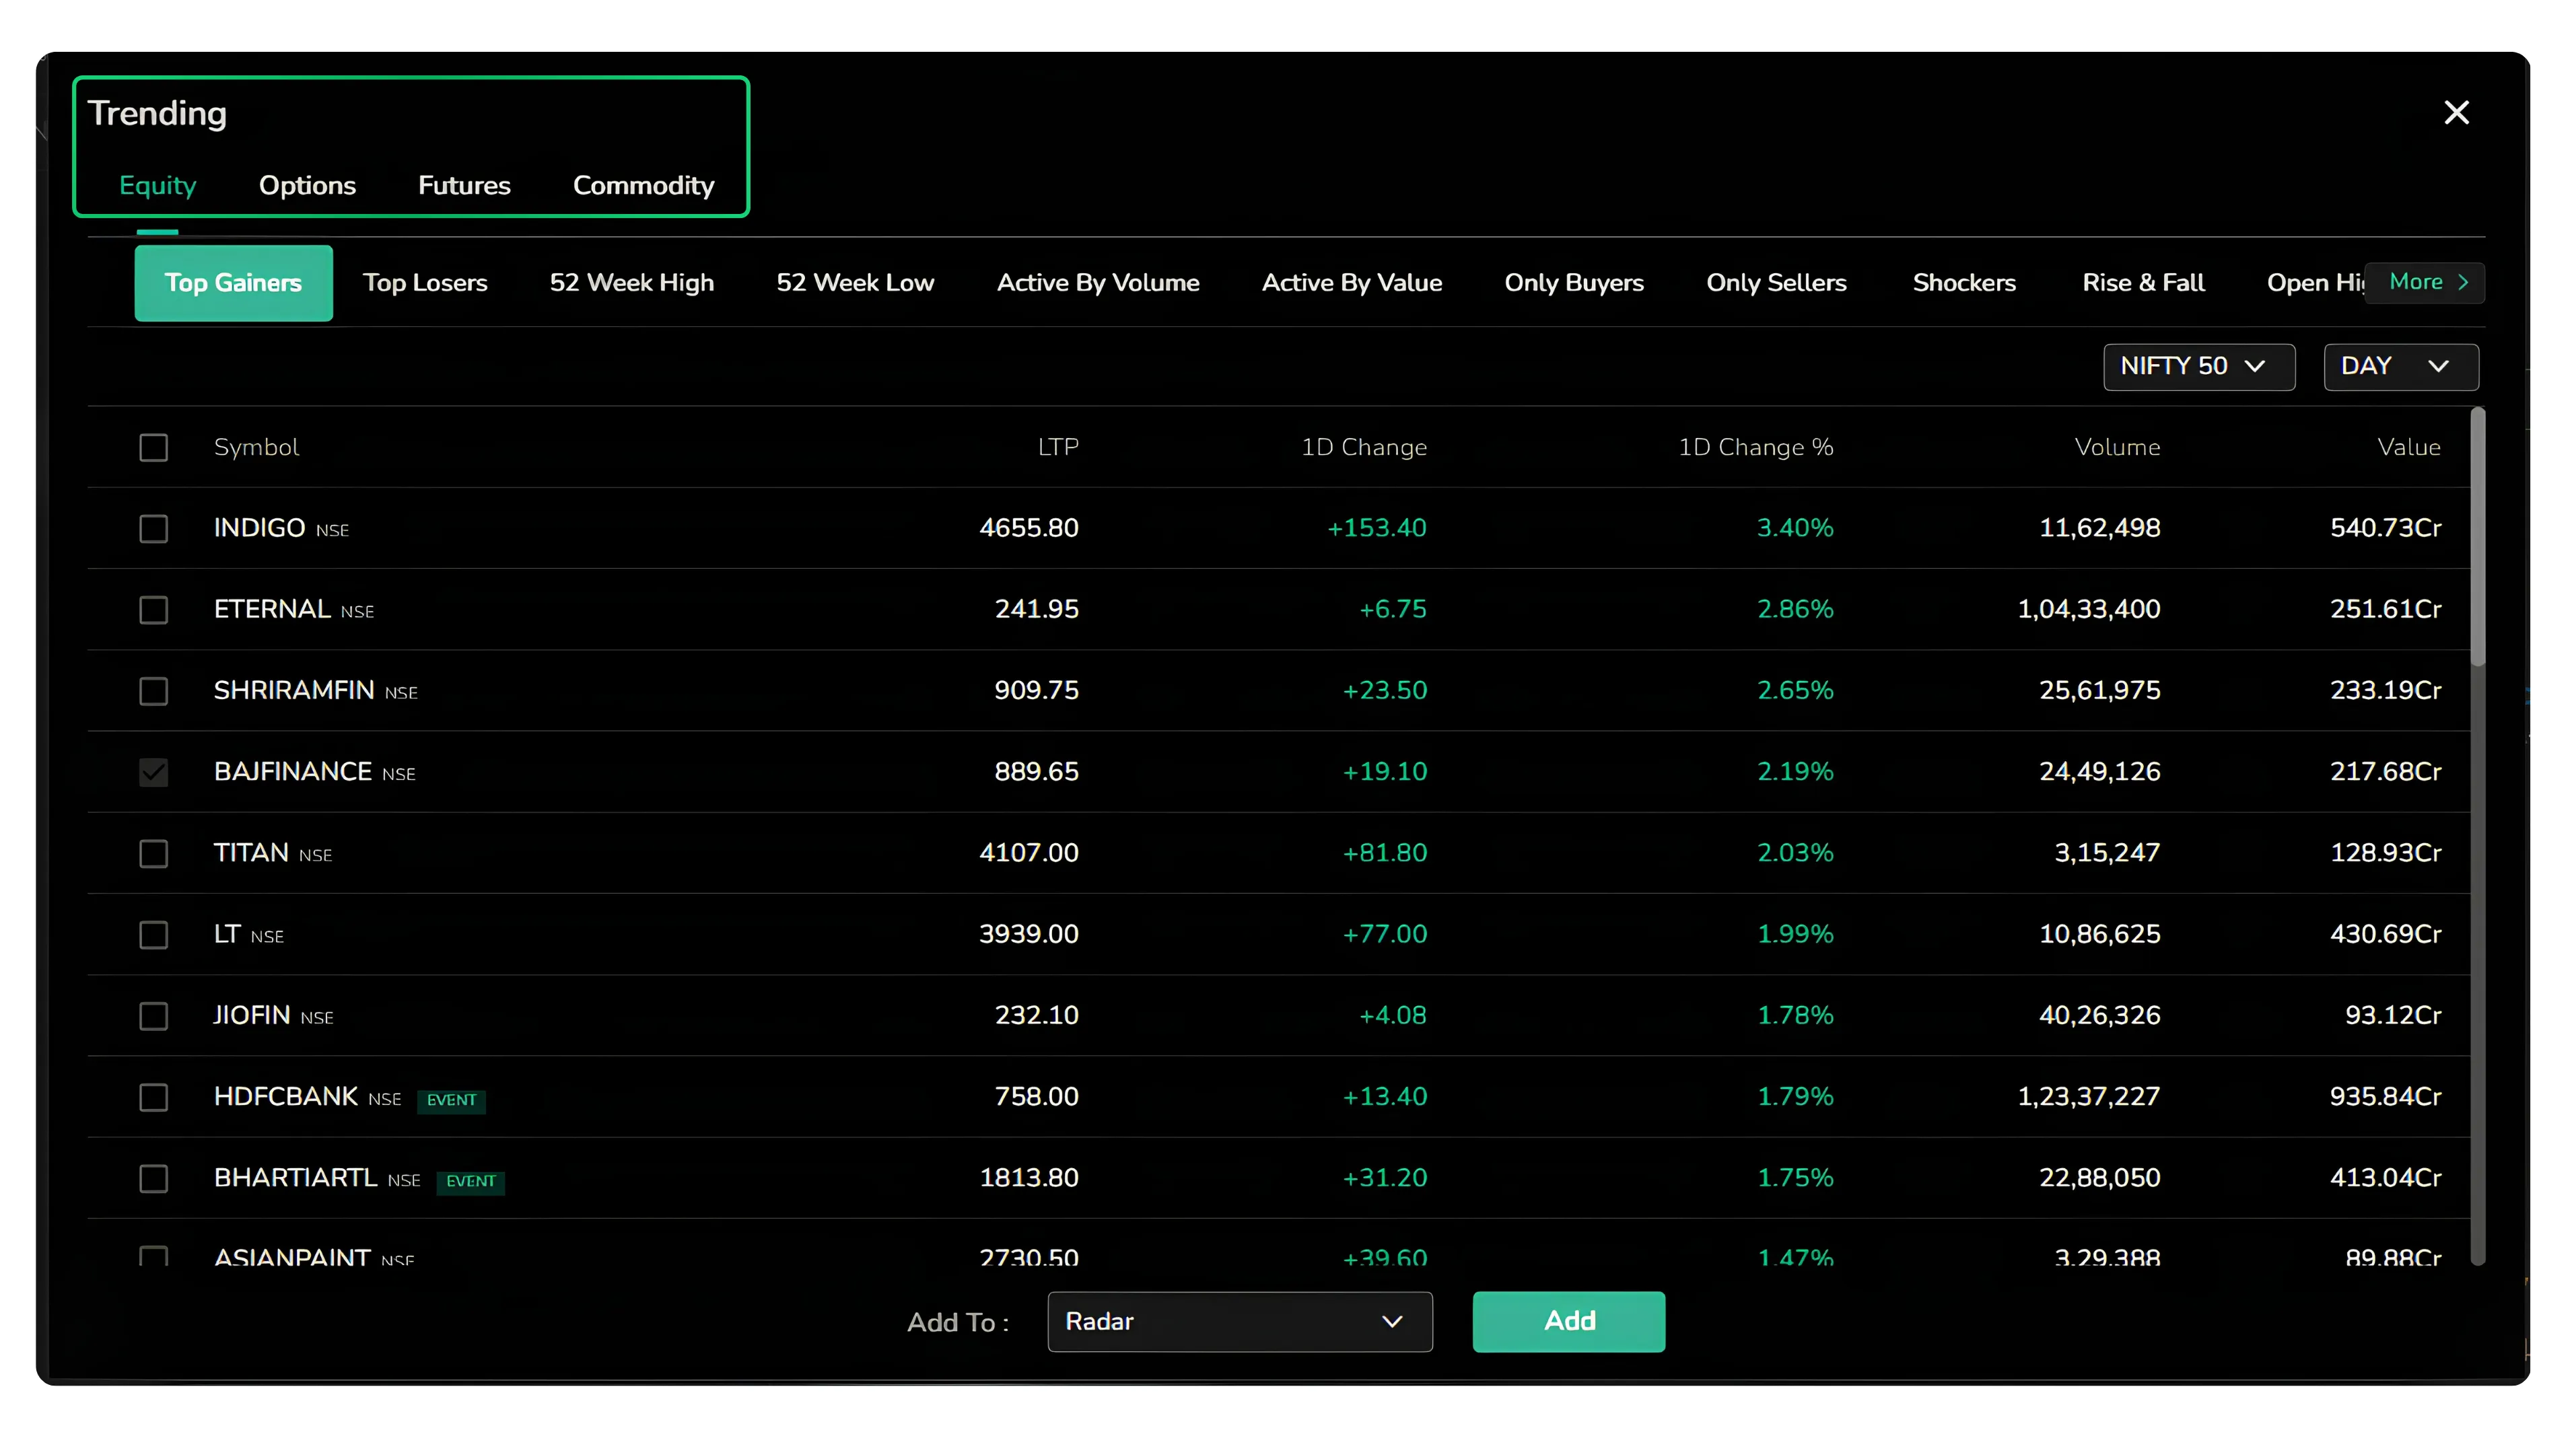
Task: Open the Commodity tab
Action: pos(643,185)
